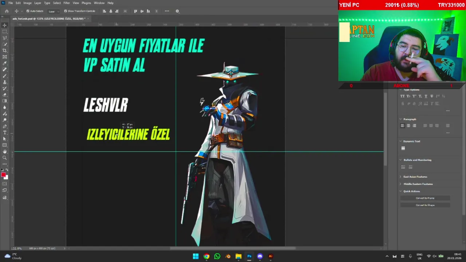Open the Auto-Select Layer dropdown
Screen dimensions: 466x262
coord(54,11)
